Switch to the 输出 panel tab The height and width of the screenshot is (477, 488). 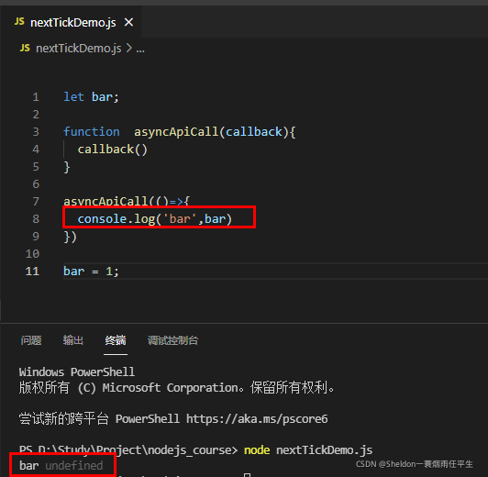coord(73,340)
